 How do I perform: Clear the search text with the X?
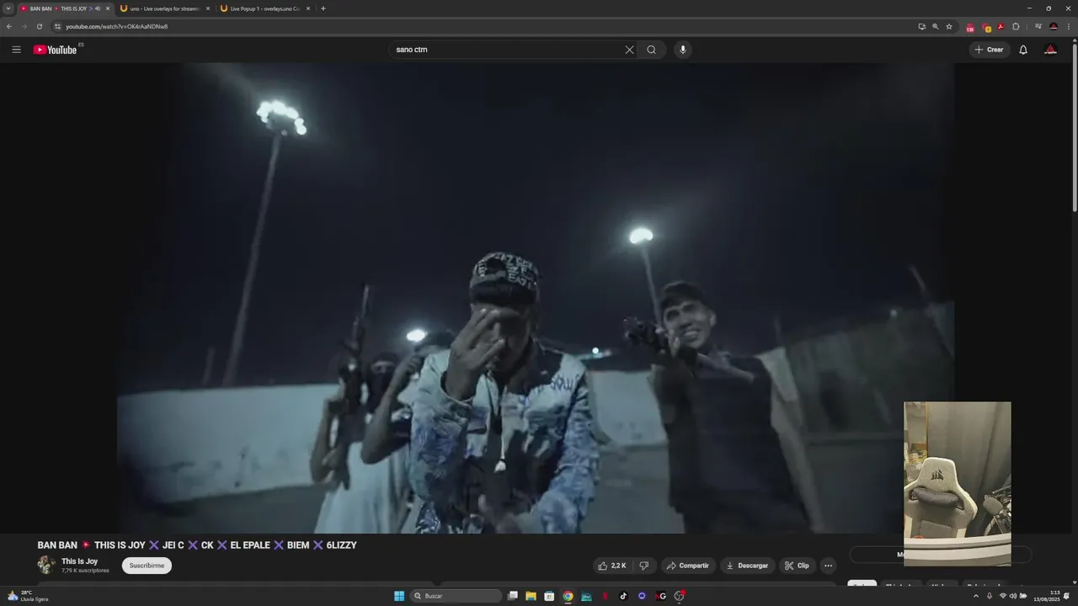(x=629, y=50)
